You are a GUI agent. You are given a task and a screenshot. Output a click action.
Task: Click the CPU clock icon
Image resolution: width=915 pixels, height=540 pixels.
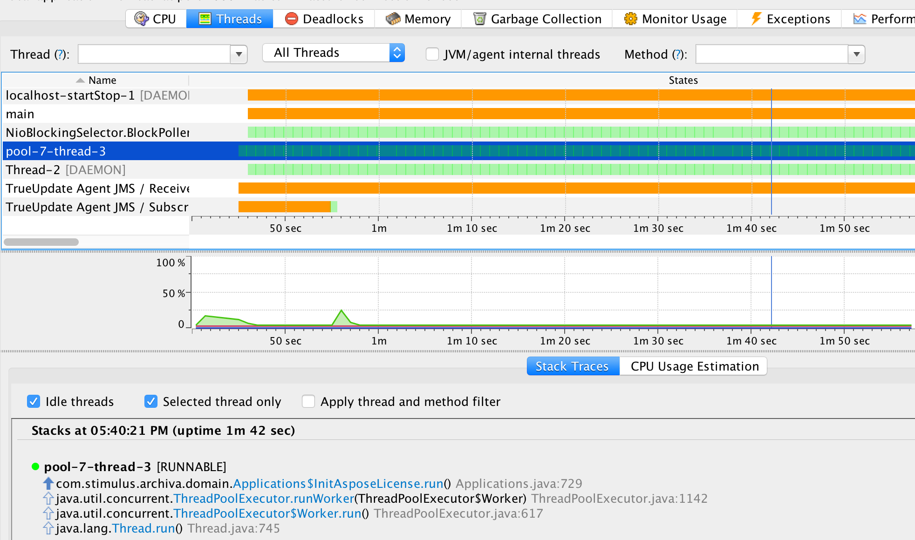[x=141, y=19]
